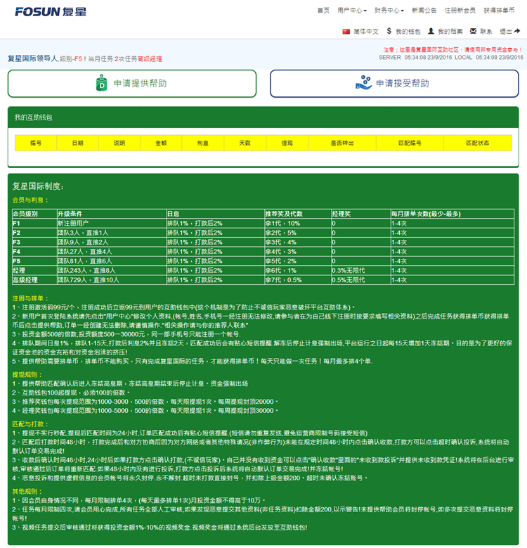Expand the 用户中心 dropdown menu

point(352,11)
